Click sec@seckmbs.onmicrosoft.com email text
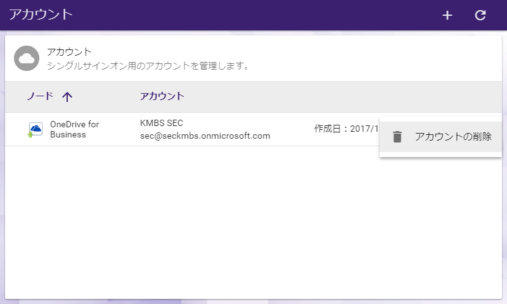Image resolution: width=507 pixels, height=304 pixels. pos(205,136)
